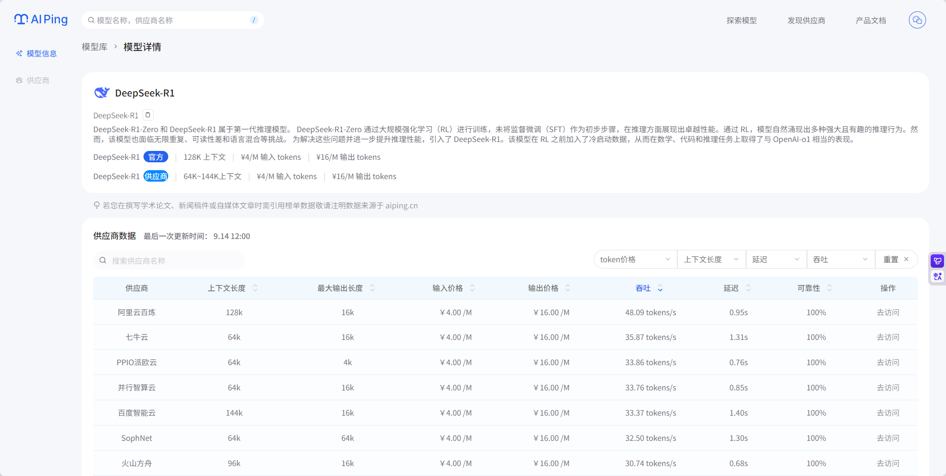This screenshot has height=476, width=946.
Task: Select the 模型信息 sidebar menu item
Action: 37,53
